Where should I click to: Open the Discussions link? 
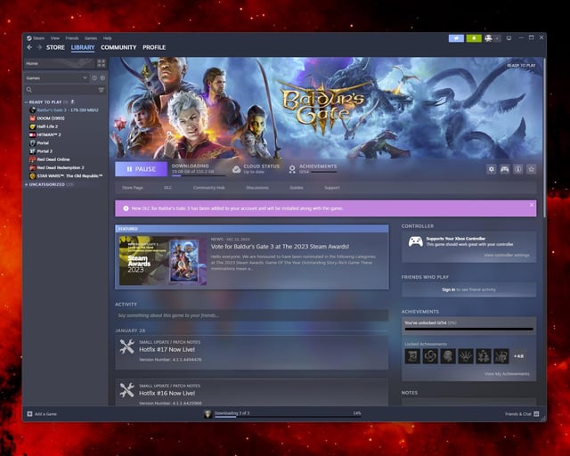click(x=257, y=188)
